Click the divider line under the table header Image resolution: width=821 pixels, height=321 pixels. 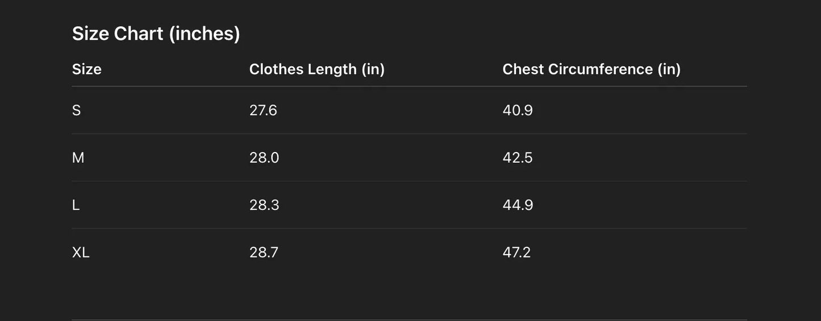pos(409,87)
